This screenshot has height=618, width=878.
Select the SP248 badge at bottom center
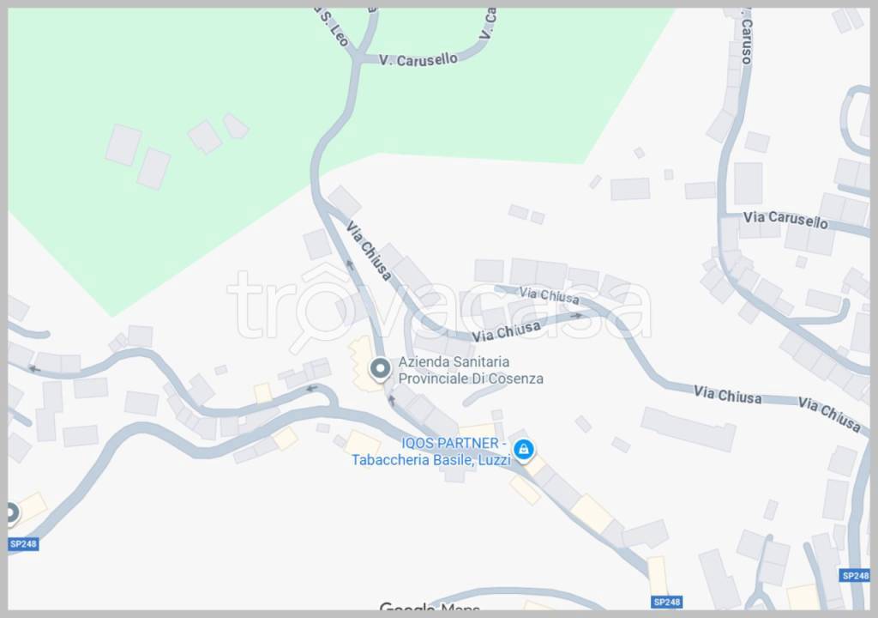tap(667, 602)
